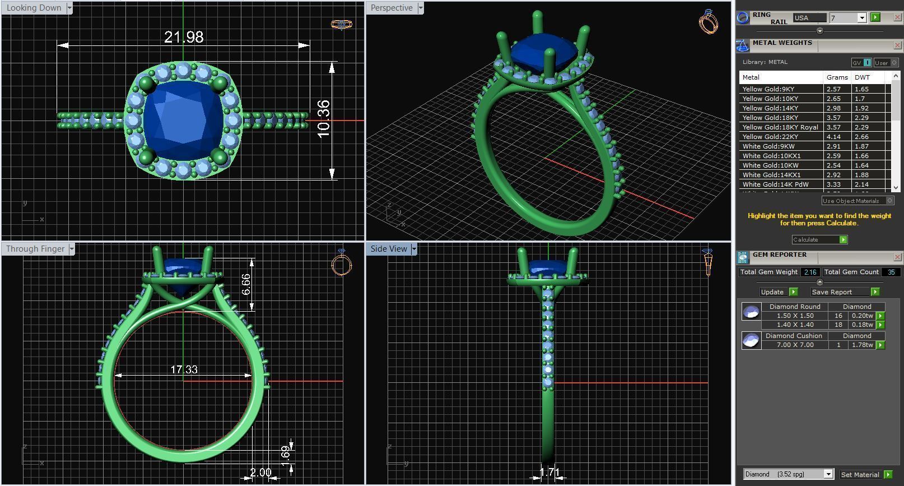904x486 pixels.
Task: Click the Diamond Cushion gem thumbnail
Action: point(751,340)
